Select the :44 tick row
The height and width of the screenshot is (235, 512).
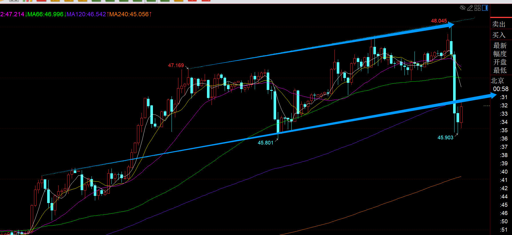click(504, 197)
